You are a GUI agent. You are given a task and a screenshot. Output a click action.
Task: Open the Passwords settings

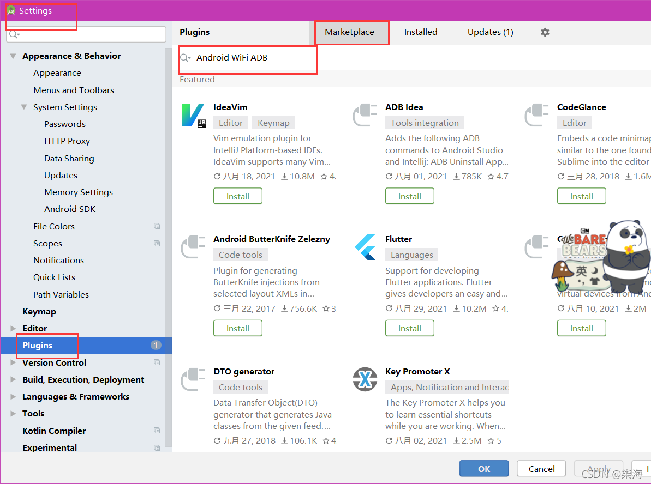click(65, 124)
